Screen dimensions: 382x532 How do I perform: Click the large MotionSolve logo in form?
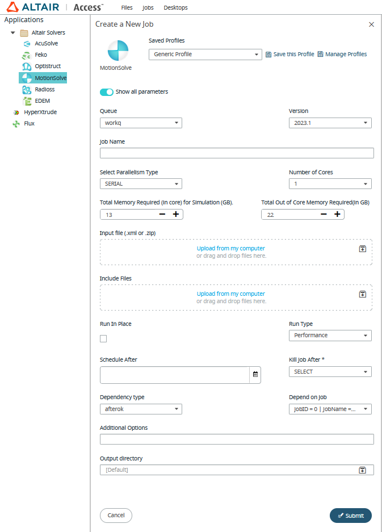(117, 51)
